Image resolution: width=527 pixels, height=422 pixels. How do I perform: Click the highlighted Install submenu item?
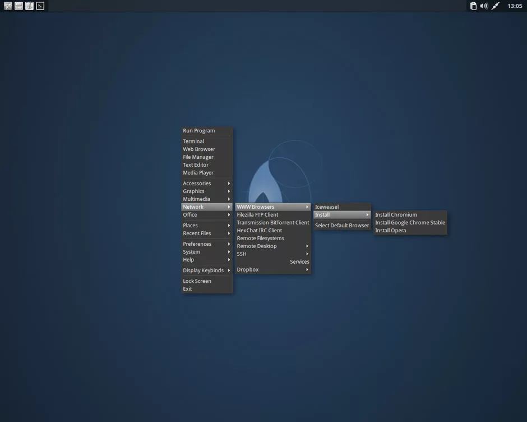(x=342, y=215)
